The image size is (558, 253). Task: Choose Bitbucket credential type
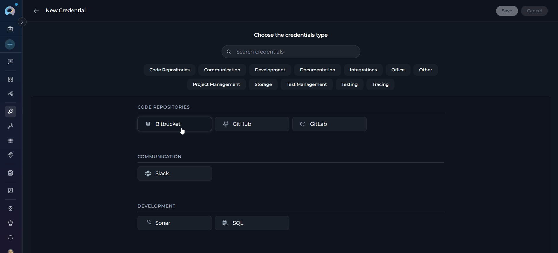coord(175,124)
